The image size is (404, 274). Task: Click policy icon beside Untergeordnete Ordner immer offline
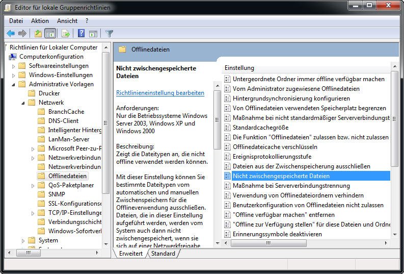tap(227, 79)
